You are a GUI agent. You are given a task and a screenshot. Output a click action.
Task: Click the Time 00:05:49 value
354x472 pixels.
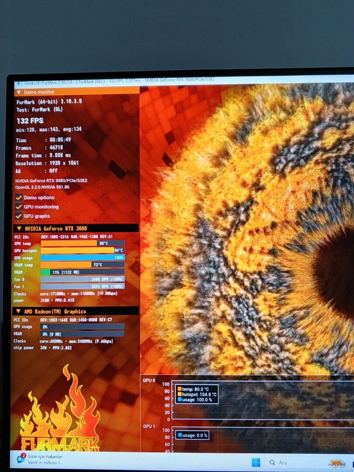click(60, 140)
